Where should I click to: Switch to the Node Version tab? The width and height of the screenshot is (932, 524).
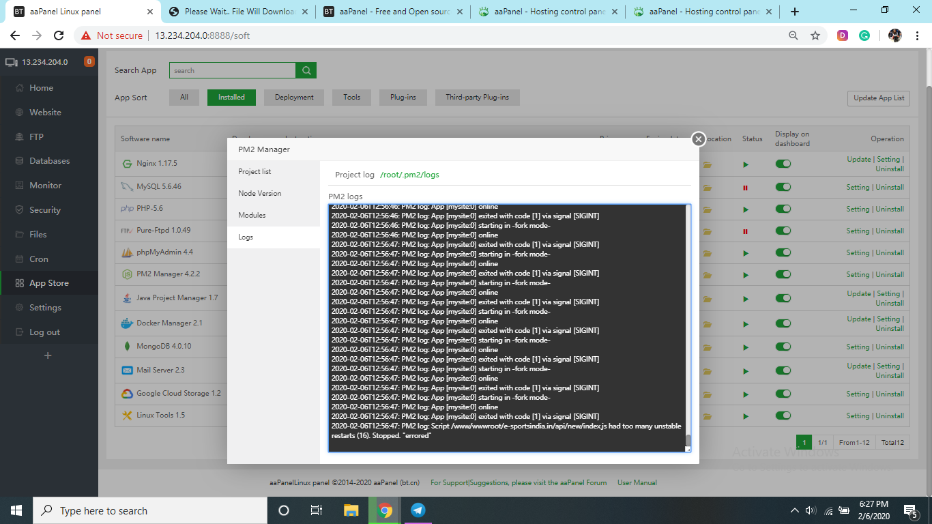pos(260,193)
